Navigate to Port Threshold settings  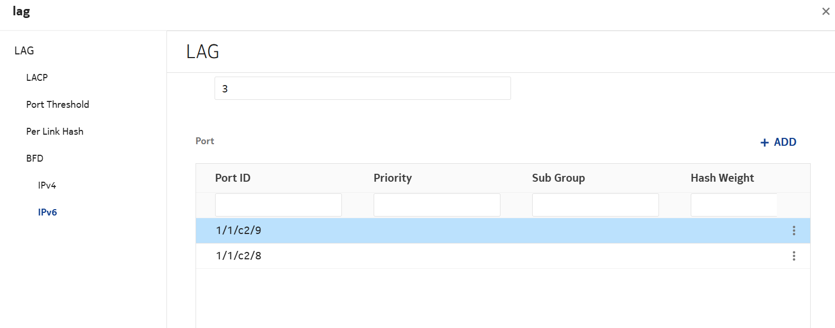(x=58, y=105)
